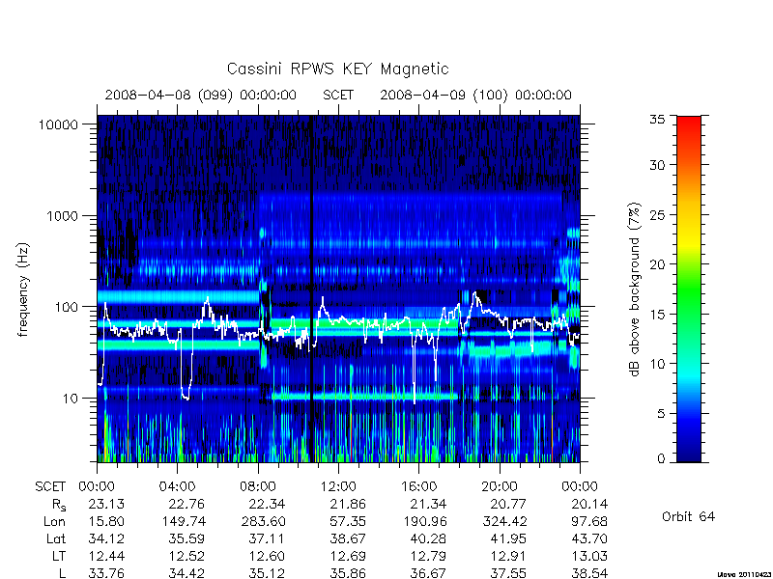773x579 pixels.
Task: Click the colorbar tick label 30
Action: click(657, 164)
